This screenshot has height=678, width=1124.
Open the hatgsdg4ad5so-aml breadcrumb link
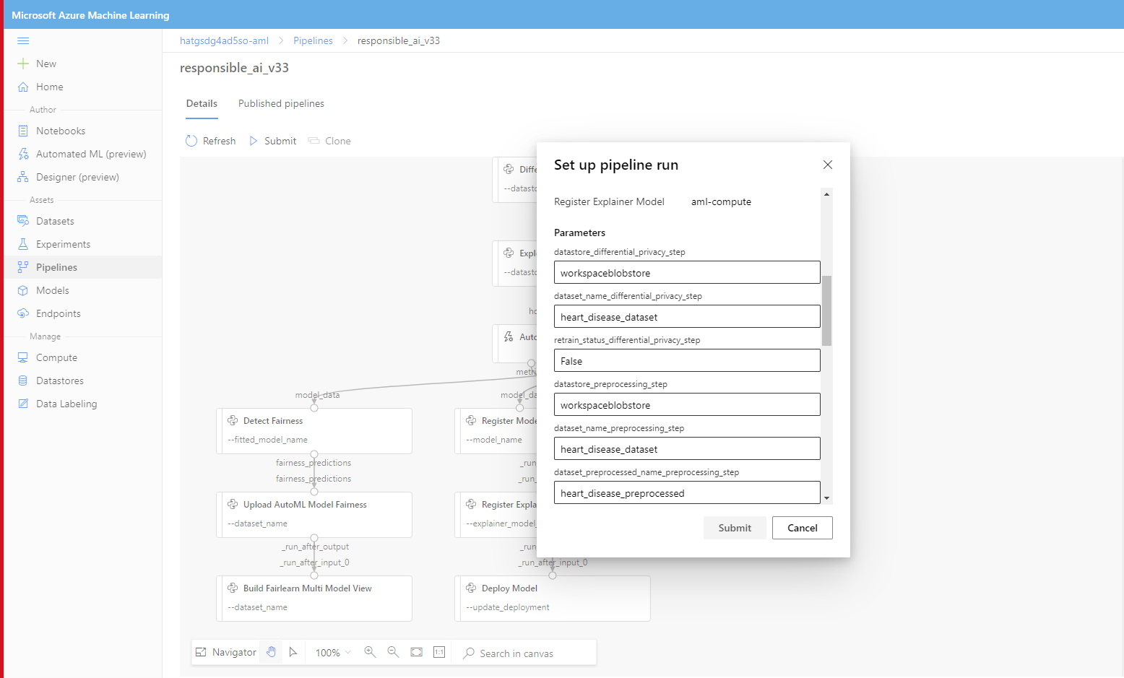coord(224,41)
